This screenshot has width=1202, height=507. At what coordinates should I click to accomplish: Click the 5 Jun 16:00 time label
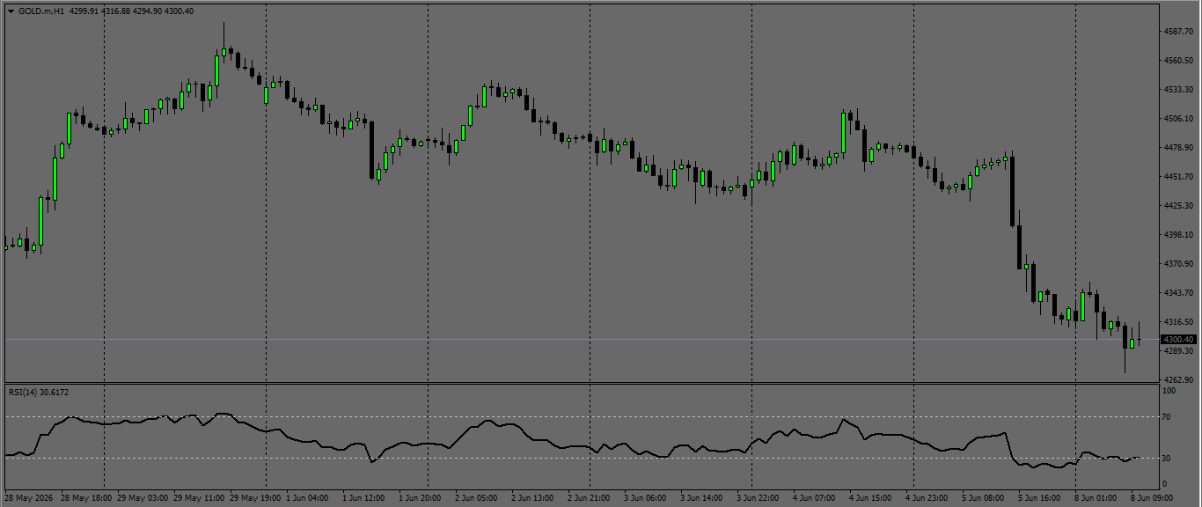click(1039, 498)
